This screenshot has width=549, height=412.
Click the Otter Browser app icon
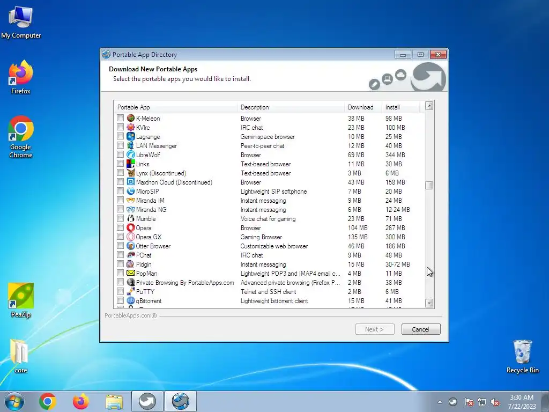pos(131,246)
